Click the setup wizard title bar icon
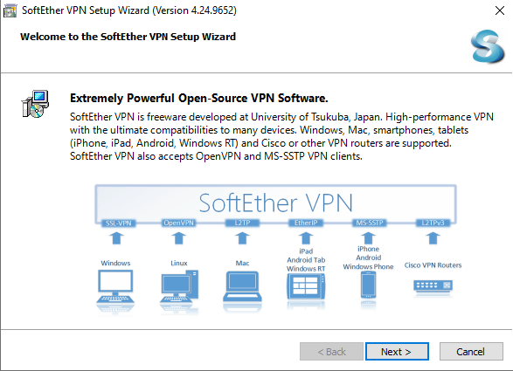The height and width of the screenshot is (371, 513). click(10, 10)
